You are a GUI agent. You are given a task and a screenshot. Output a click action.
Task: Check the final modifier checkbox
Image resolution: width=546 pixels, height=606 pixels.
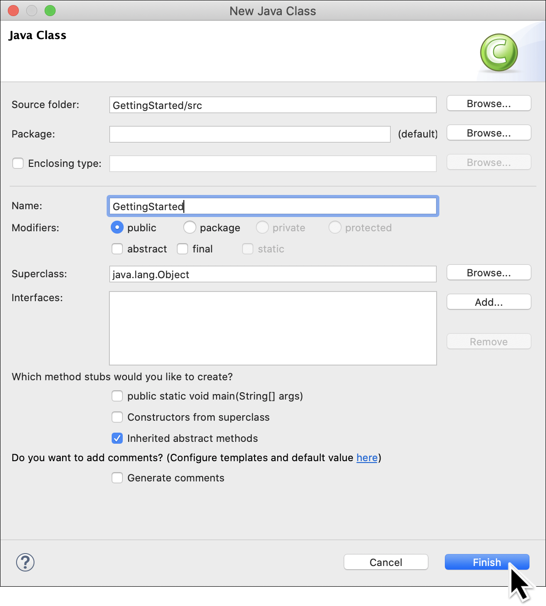coord(182,249)
